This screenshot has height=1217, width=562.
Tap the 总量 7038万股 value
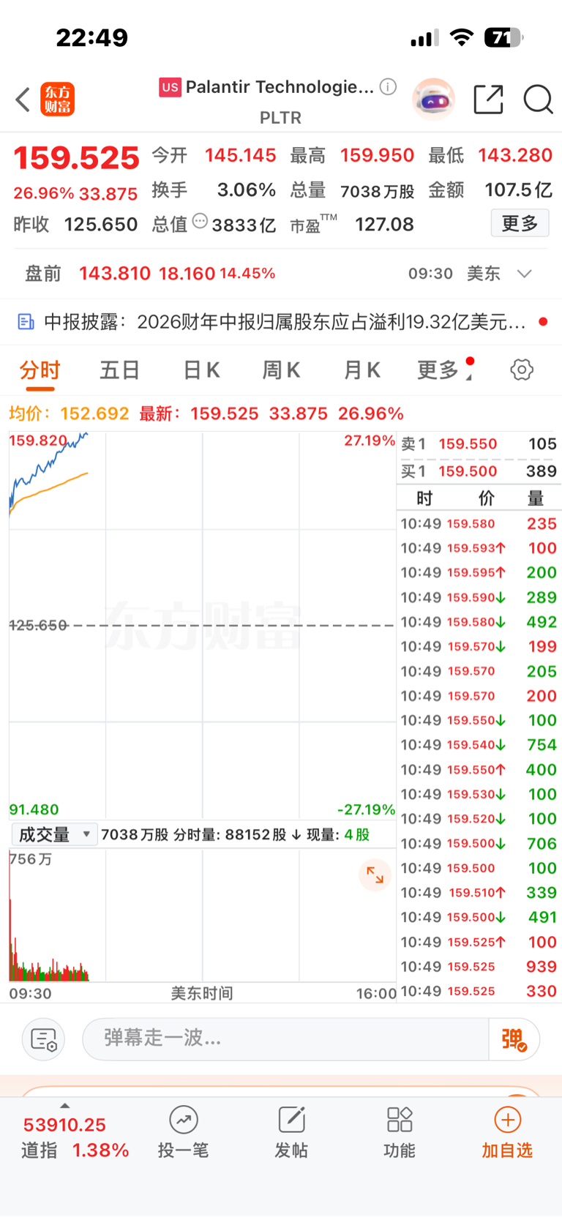(378, 191)
